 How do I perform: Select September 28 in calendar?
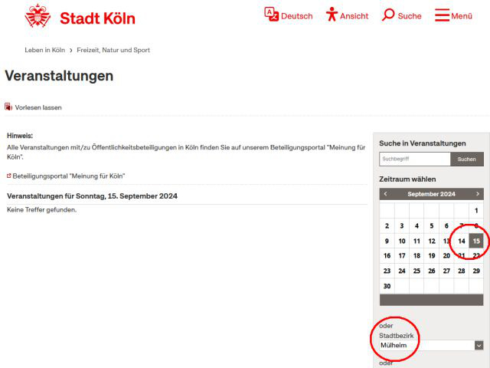click(462, 271)
